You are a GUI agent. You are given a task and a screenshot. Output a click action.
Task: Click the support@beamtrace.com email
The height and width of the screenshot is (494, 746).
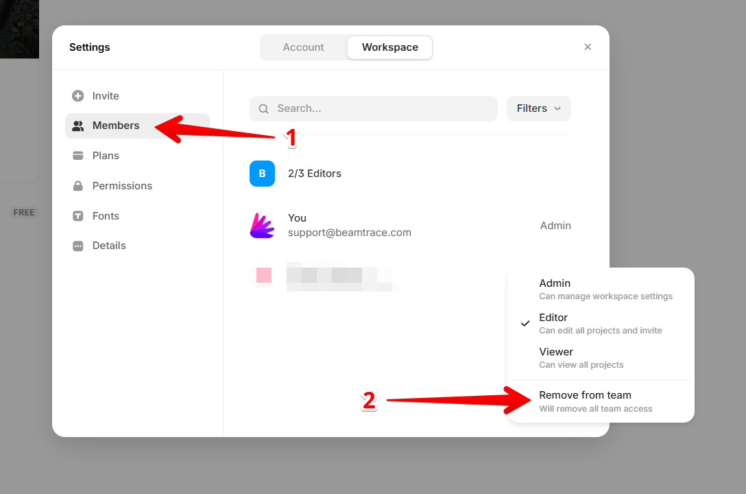click(349, 233)
